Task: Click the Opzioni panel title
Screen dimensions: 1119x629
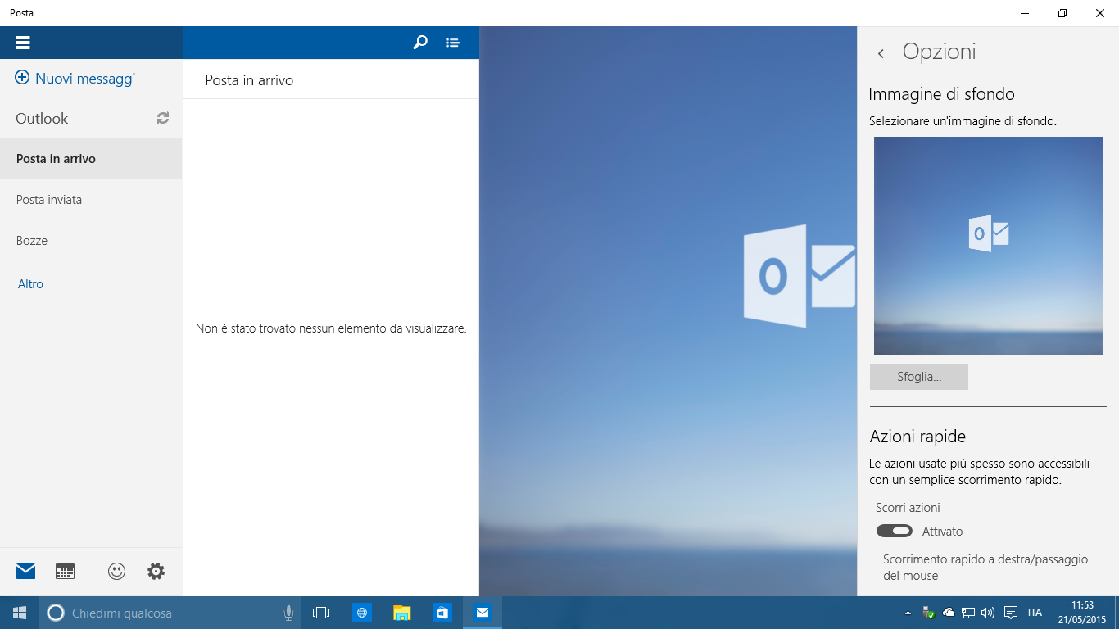Action: (939, 52)
